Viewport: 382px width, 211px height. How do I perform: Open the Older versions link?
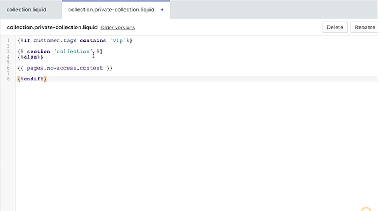[x=118, y=27]
